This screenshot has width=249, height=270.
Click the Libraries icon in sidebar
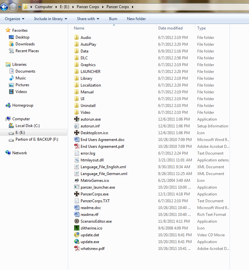click(x=8, y=65)
